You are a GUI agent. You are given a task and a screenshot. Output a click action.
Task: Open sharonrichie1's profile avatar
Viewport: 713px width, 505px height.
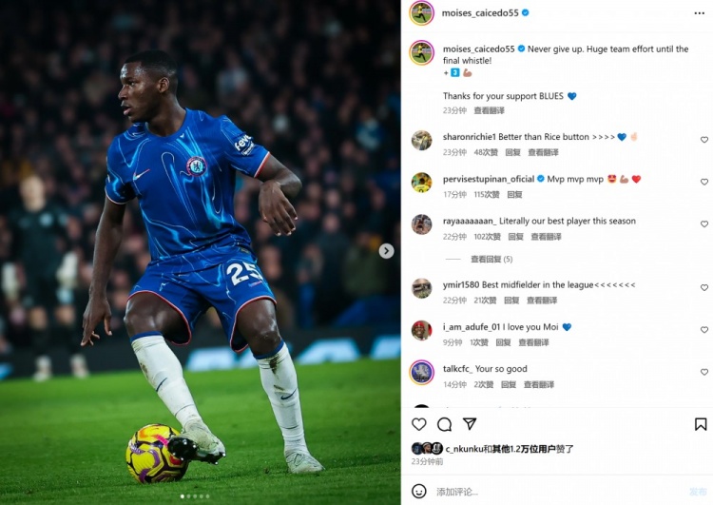click(x=421, y=140)
